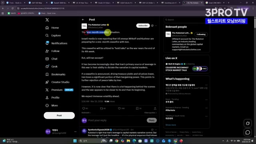Open a new browser tab with plus button

coord(228,3)
